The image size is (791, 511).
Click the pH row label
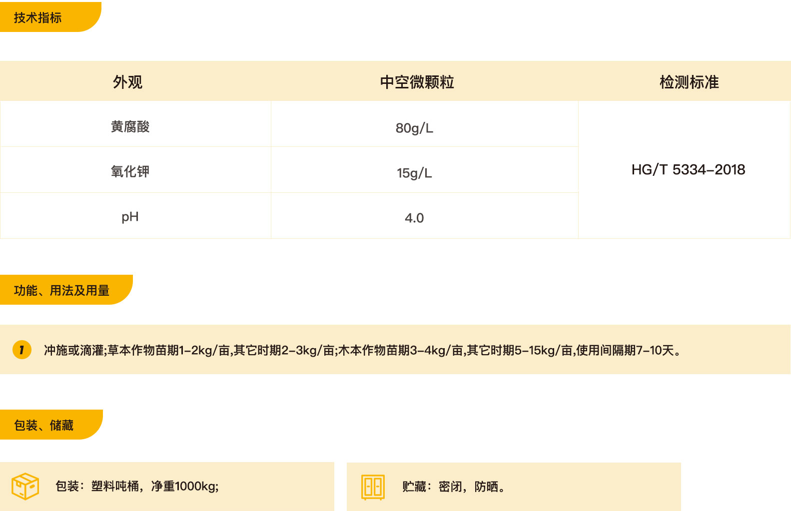click(130, 217)
